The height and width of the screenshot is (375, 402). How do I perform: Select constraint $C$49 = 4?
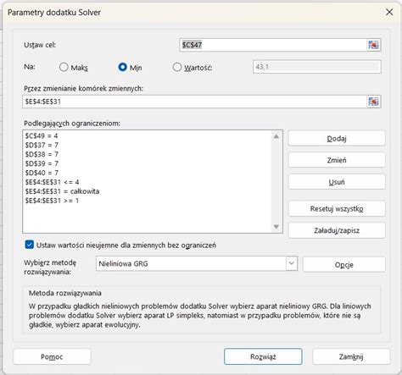42,135
